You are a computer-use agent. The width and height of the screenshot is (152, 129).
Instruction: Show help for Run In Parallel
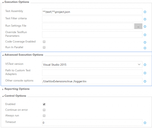pyautogui.click(x=145, y=48)
